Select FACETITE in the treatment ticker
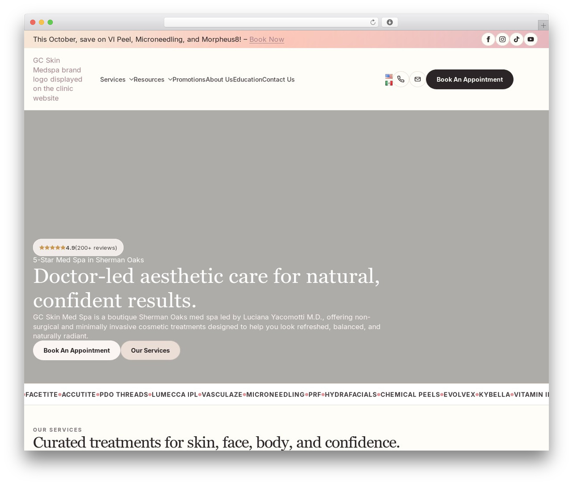The image size is (573, 485). 42,395
